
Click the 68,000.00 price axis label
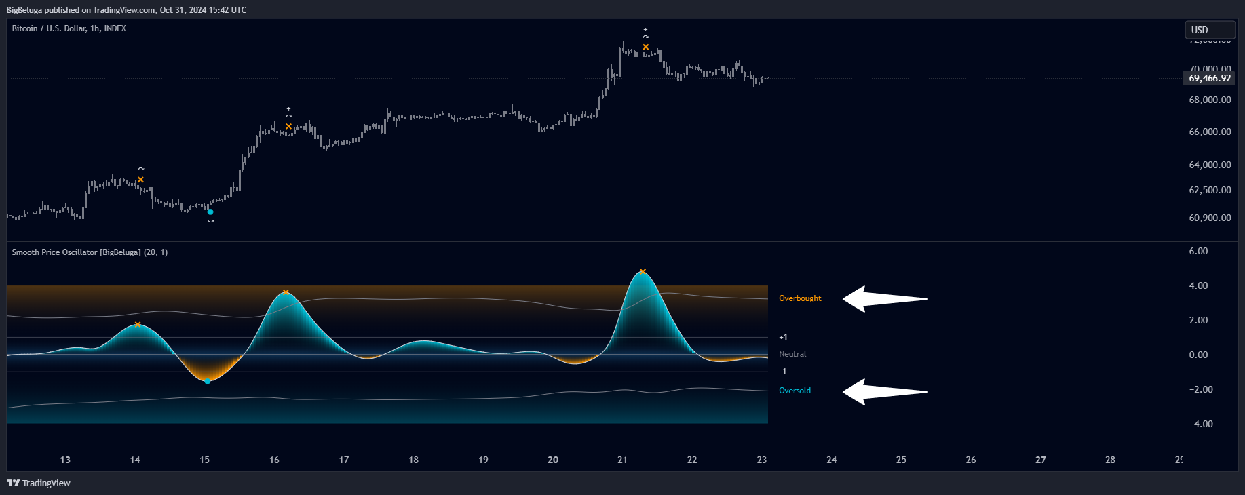tap(1210, 100)
